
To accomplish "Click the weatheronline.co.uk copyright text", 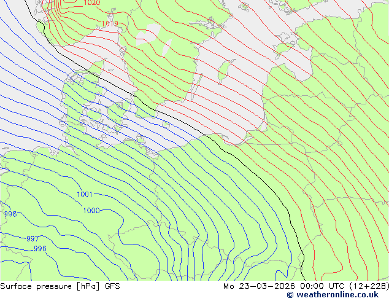I will point(333,295).
